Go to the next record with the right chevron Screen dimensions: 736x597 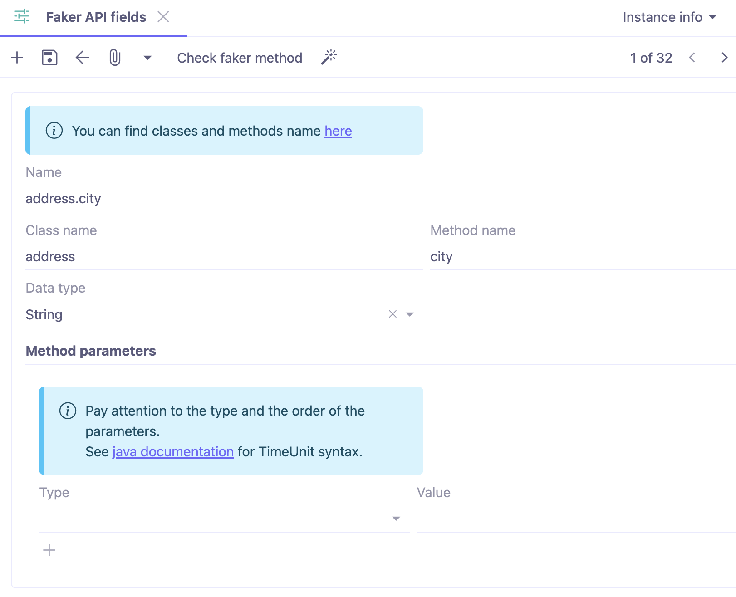[724, 58]
